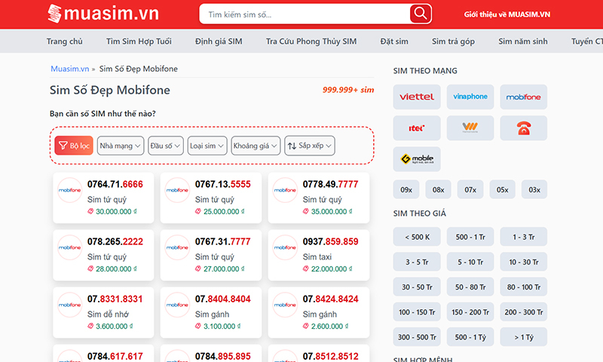
Task: Expand the Khoảng giá dropdown
Action: [256, 146]
